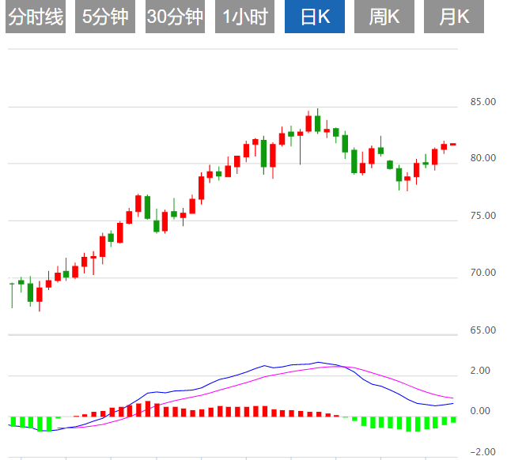Image resolution: width=507 pixels, height=460 pixels.
Task: Click the -2.00 MACD axis label
Action: (x=482, y=451)
